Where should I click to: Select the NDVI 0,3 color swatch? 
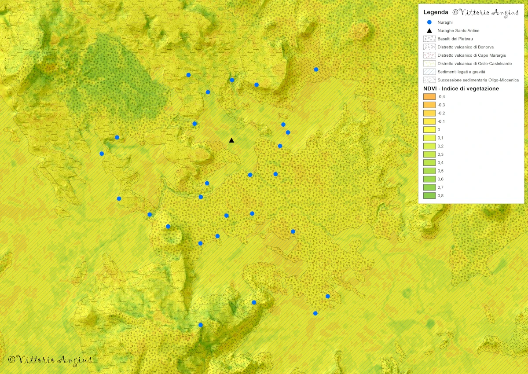tap(429, 154)
